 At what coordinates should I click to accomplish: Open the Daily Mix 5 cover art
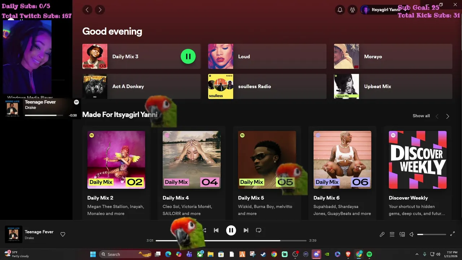(x=267, y=160)
